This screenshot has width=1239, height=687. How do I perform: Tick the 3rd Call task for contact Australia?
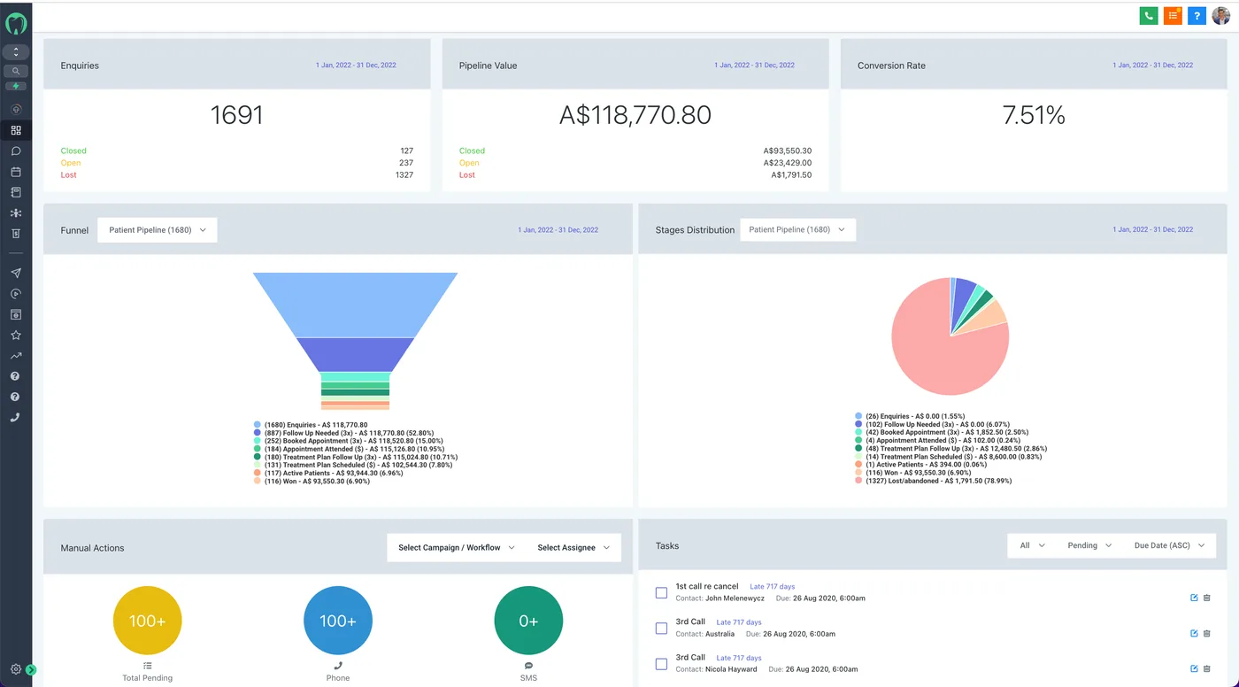click(661, 628)
